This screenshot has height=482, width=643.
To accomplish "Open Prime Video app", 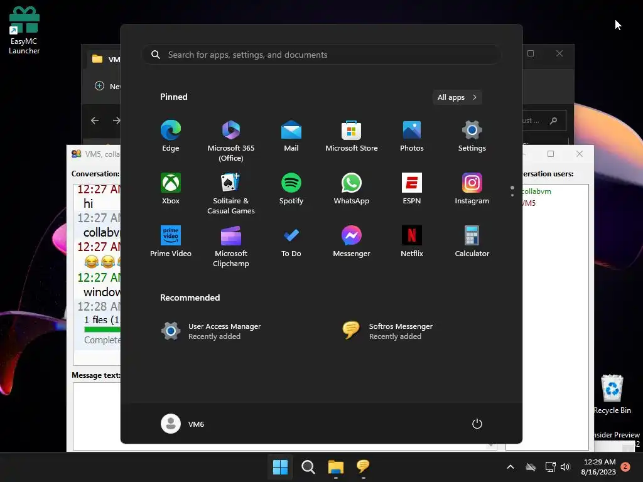I will pyautogui.click(x=171, y=242).
